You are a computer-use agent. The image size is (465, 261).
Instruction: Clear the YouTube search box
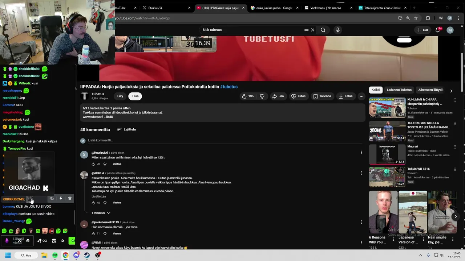pos(312,30)
